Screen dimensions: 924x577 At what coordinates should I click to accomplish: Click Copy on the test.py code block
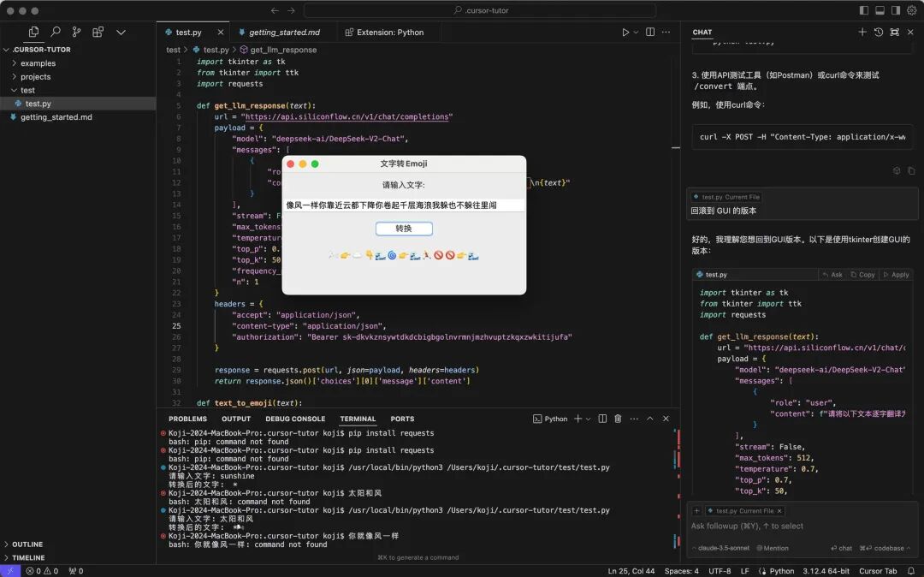point(862,275)
